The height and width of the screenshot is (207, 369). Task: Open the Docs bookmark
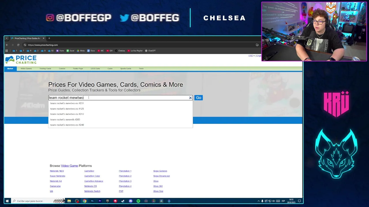[91, 51]
